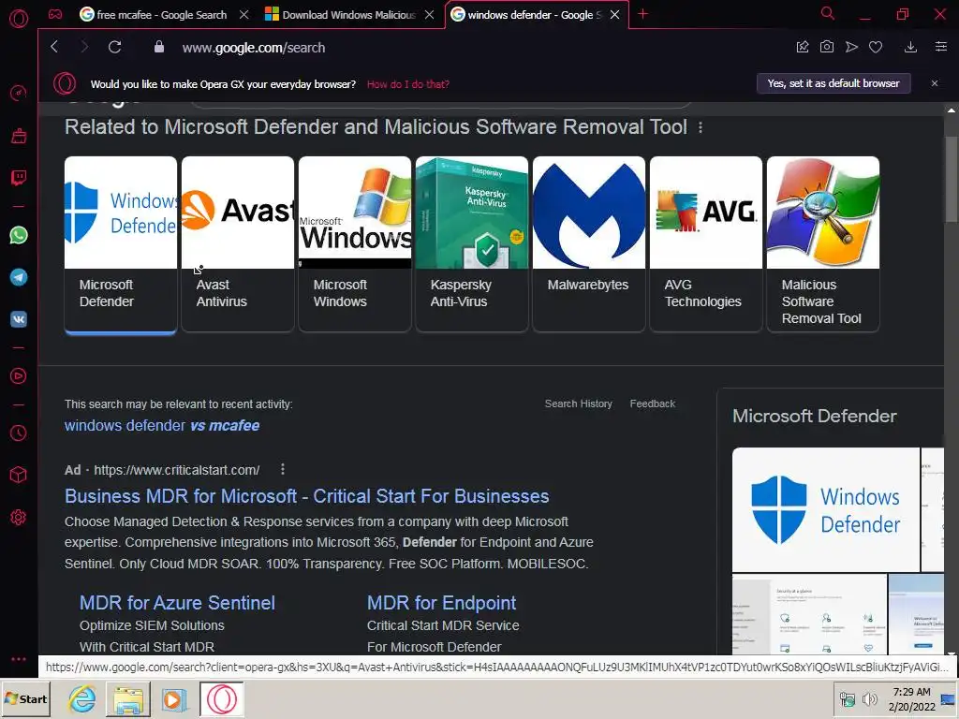Image resolution: width=959 pixels, height=719 pixels.
Task: Dismiss the default browser prompt
Action: [x=935, y=83]
